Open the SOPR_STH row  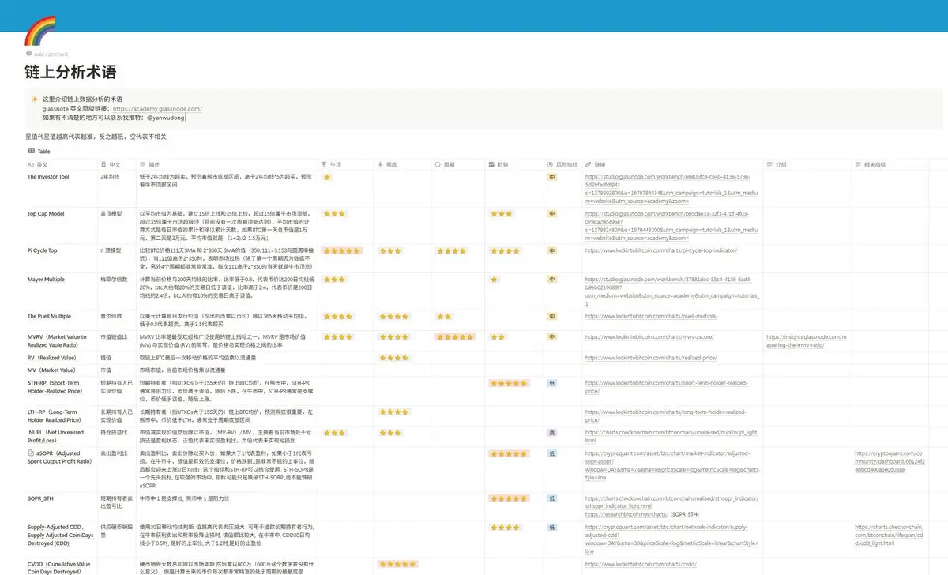[41, 499]
